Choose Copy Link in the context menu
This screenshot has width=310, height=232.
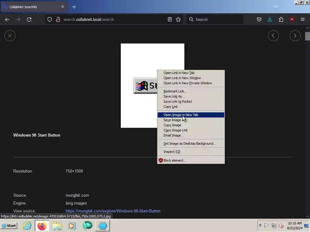click(x=191, y=107)
